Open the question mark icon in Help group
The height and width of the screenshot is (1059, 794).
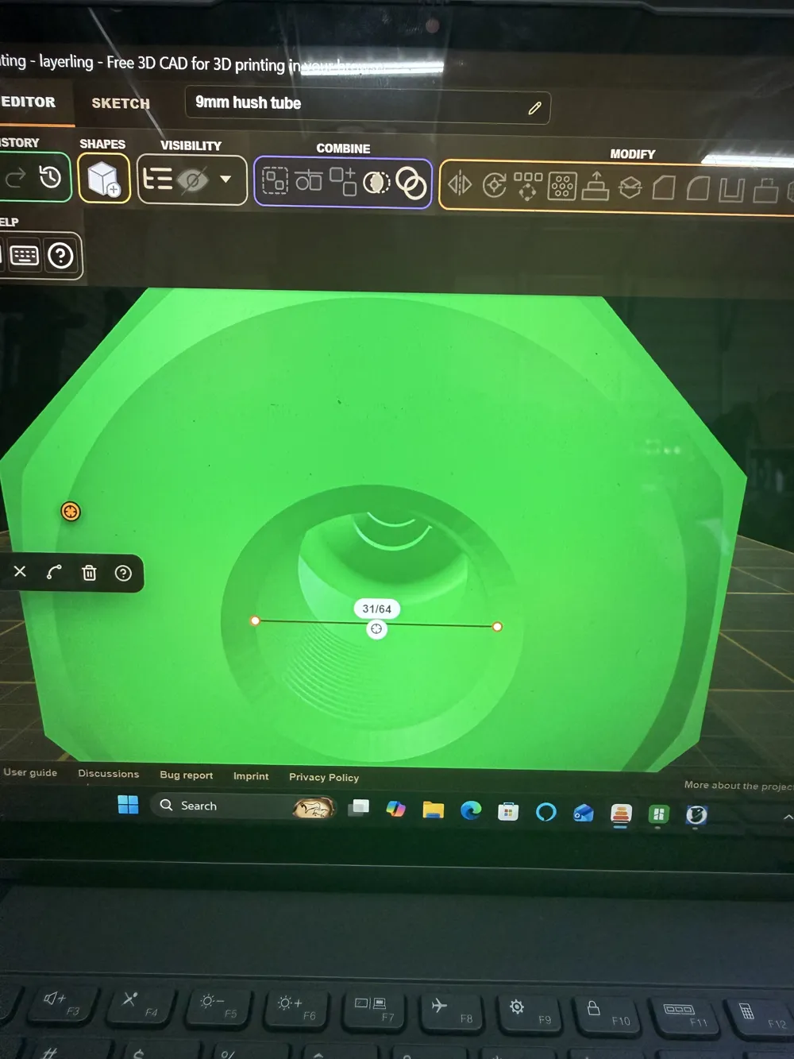tap(60, 256)
